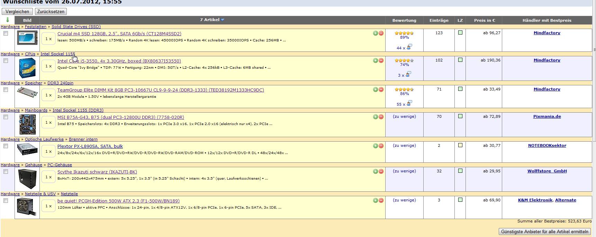Click red minus icon for MSI B75A-G43
The width and height of the screenshot is (596, 237).
(381, 117)
